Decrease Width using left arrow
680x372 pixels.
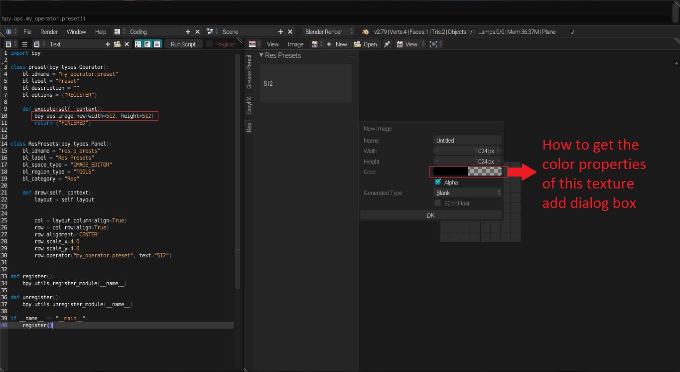tap(437, 151)
